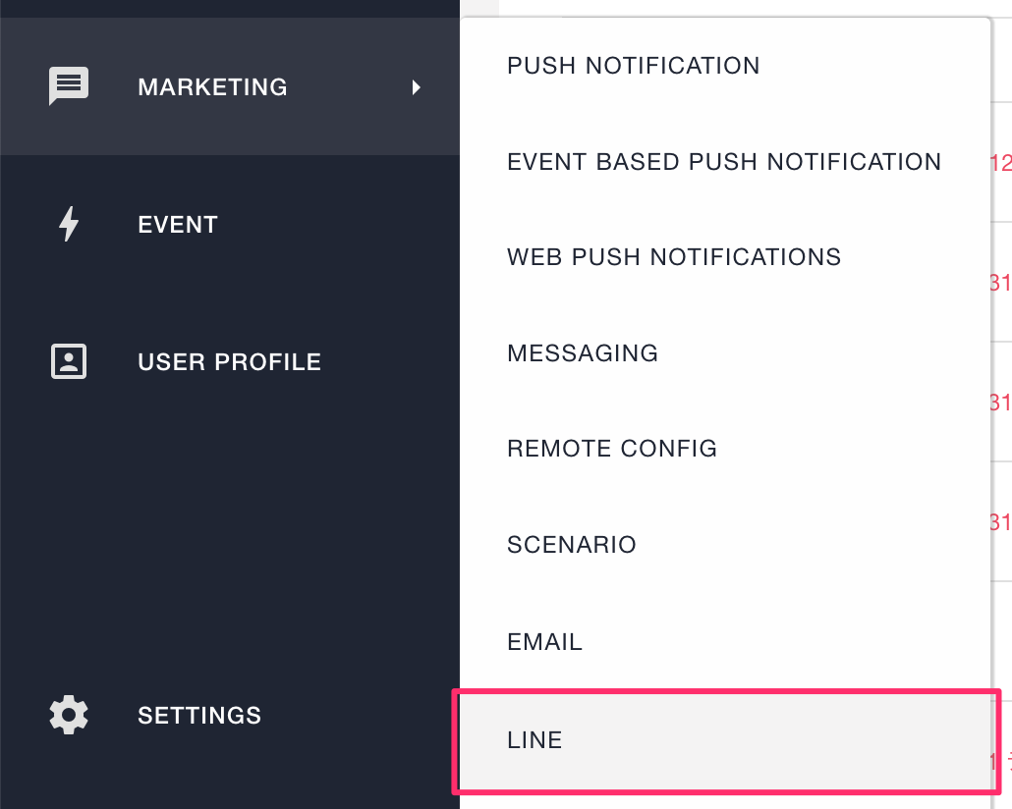Select Event Based Push Notification
The height and width of the screenshot is (809, 1012).
[x=724, y=162]
